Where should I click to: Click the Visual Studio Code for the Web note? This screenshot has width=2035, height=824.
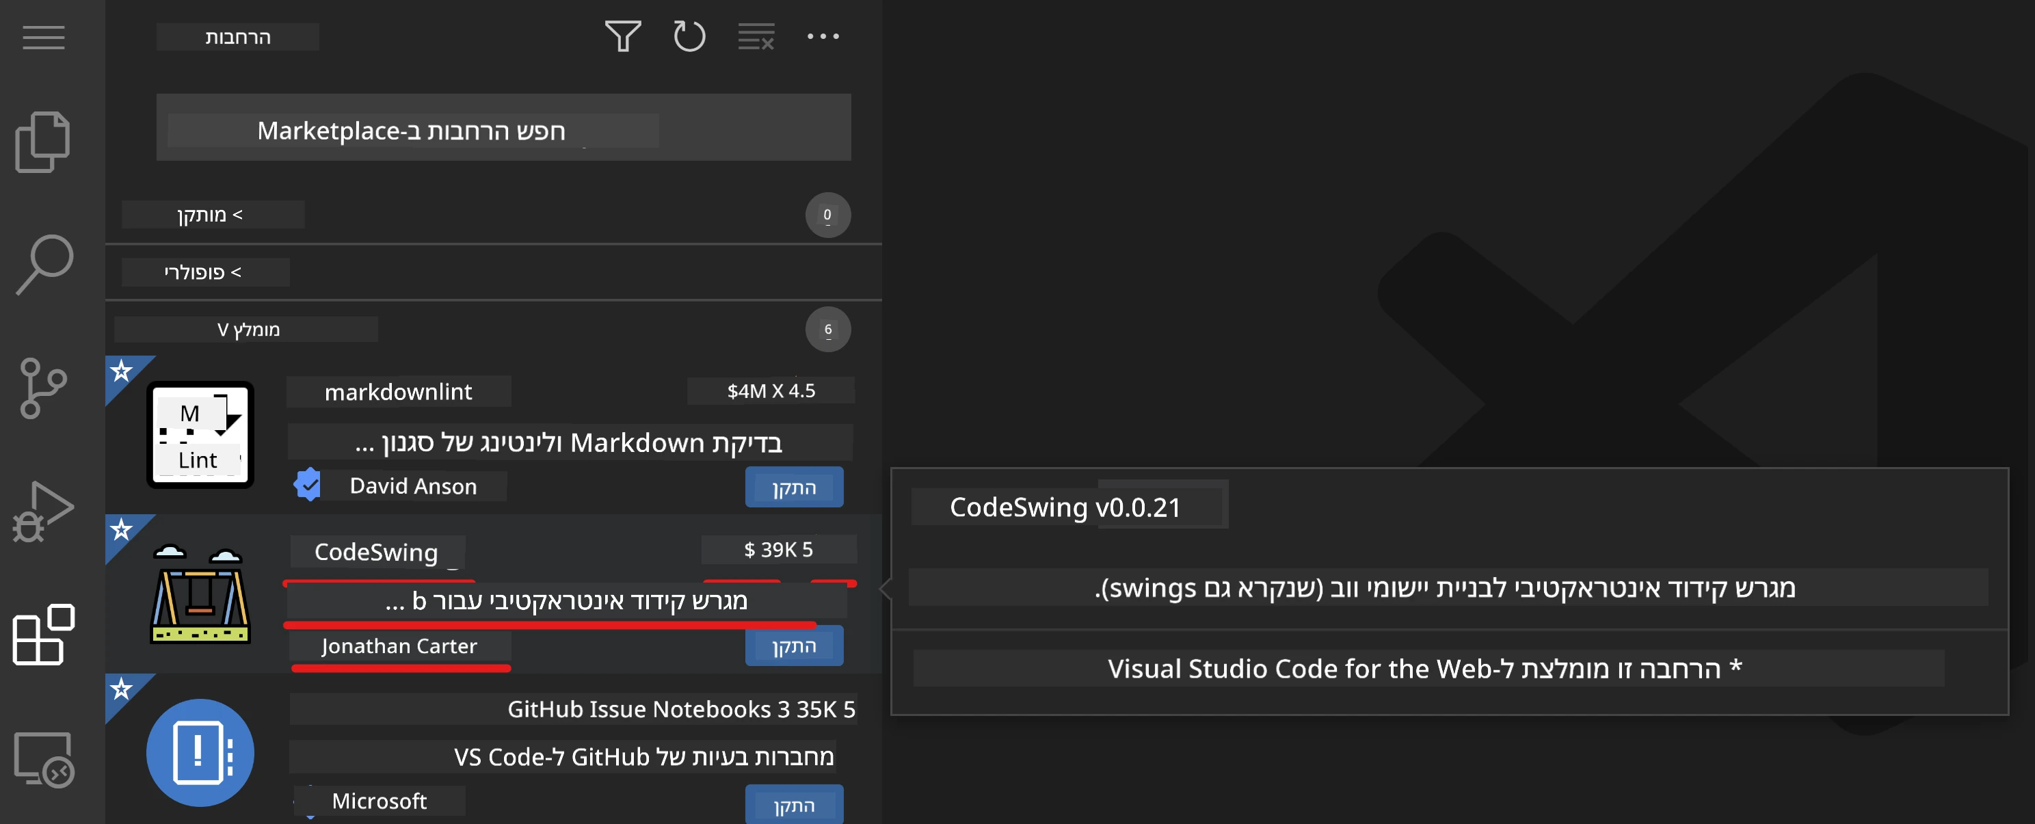coord(1424,668)
